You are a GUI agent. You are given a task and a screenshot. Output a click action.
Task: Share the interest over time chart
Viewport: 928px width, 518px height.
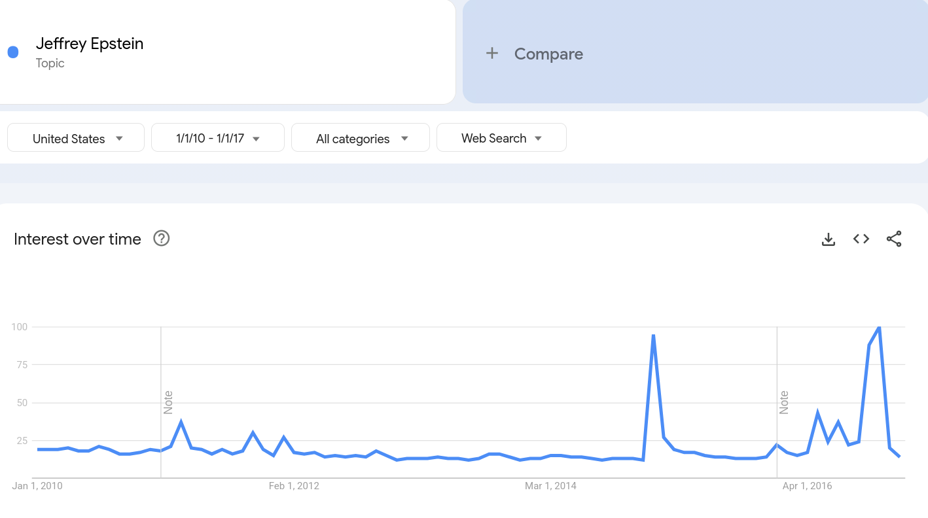[x=894, y=239]
